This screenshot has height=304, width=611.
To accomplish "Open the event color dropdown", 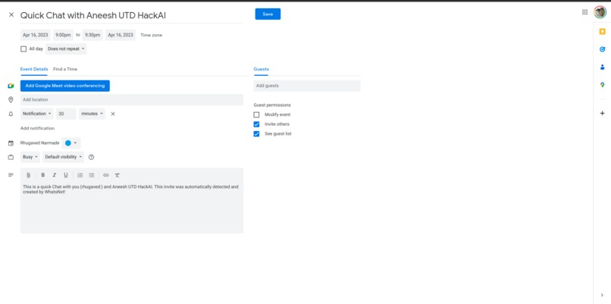I will (71, 143).
